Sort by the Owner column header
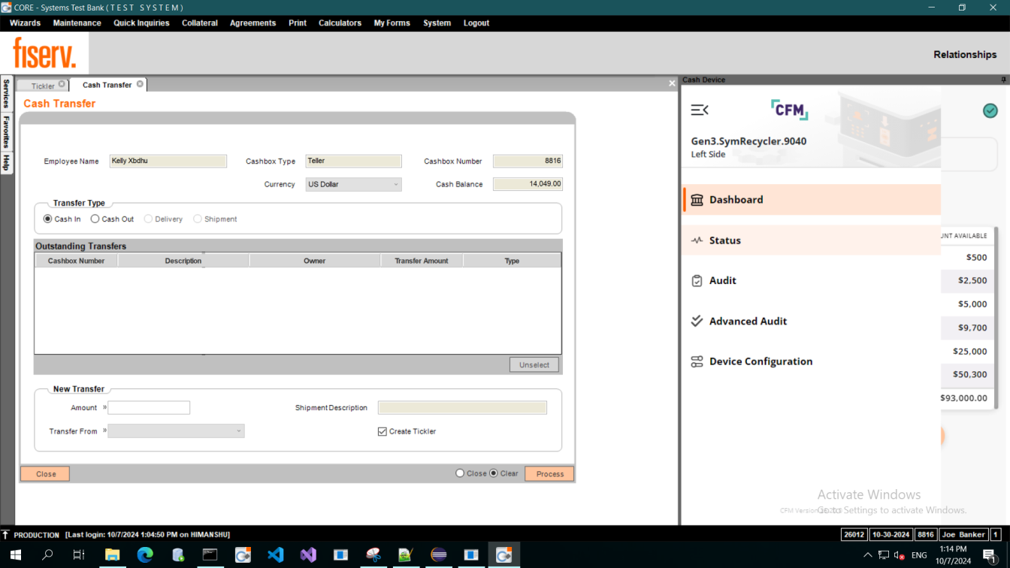1010x568 pixels. (x=315, y=261)
